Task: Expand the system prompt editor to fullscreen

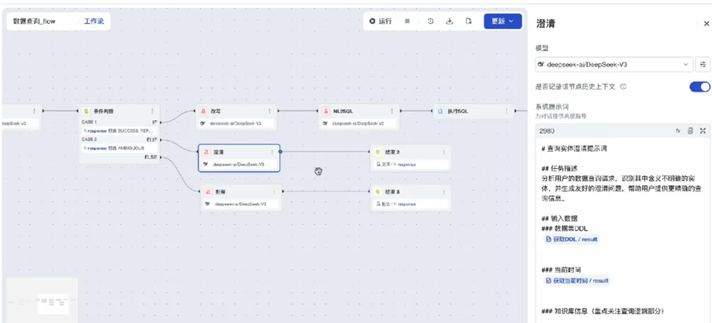Action: 703,131
